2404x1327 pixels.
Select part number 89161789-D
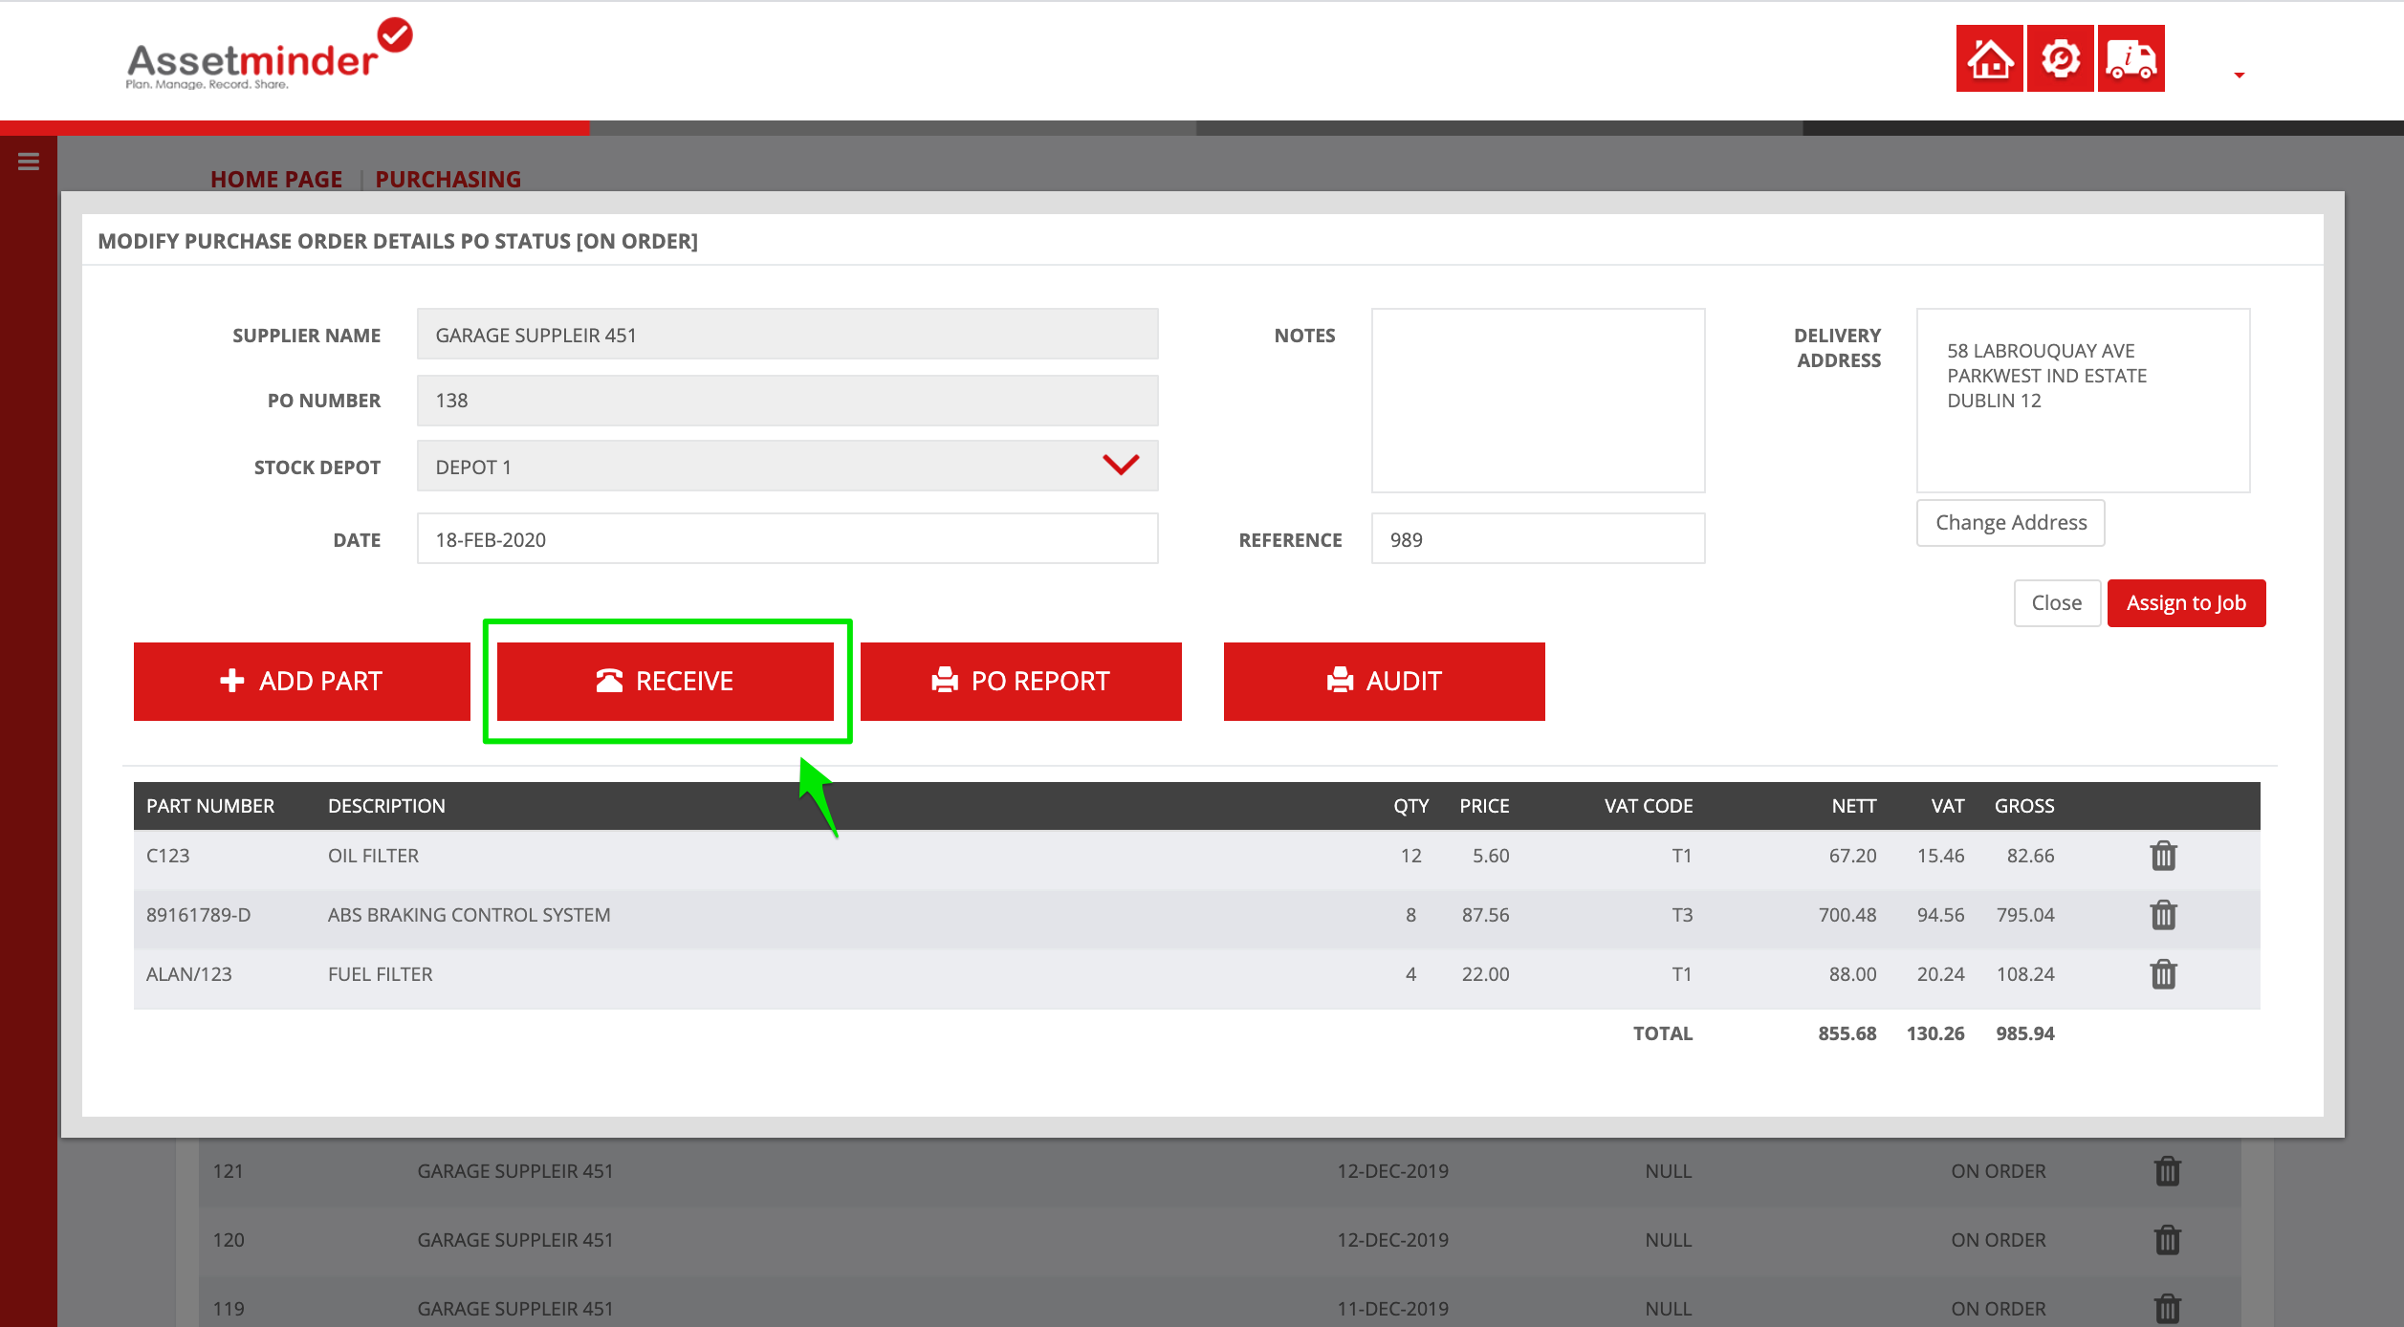(x=198, y=915)
